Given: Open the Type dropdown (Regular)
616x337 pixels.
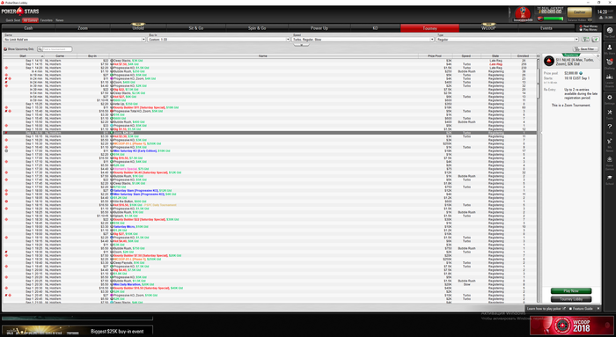Looking at the screenshot, I should pyautogui.click(x=507, y=40).
